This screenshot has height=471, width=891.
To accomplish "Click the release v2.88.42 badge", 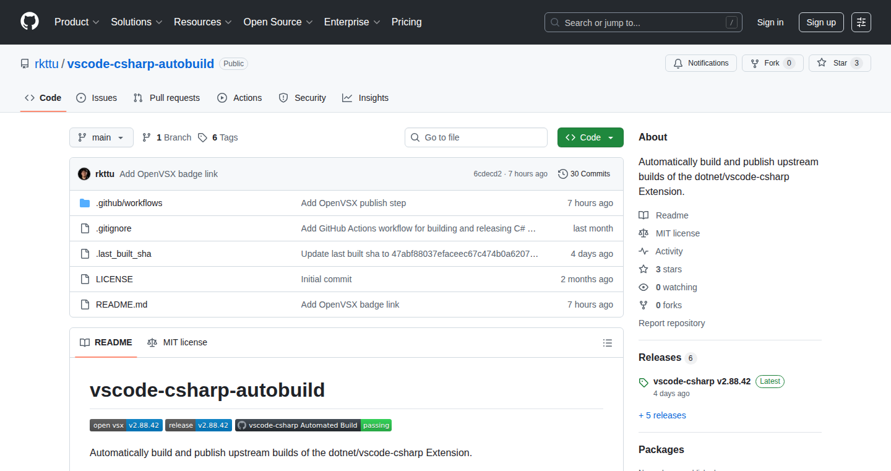I will coord(199,425).
